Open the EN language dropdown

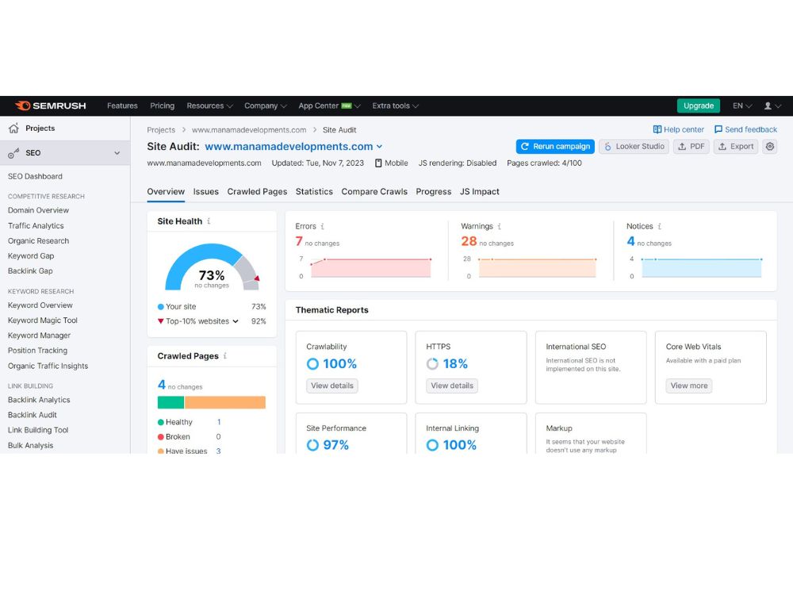742,106
